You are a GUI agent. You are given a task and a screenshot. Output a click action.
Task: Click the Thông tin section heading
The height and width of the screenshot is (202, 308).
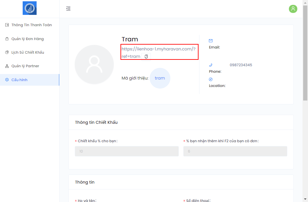click(85, 182)
